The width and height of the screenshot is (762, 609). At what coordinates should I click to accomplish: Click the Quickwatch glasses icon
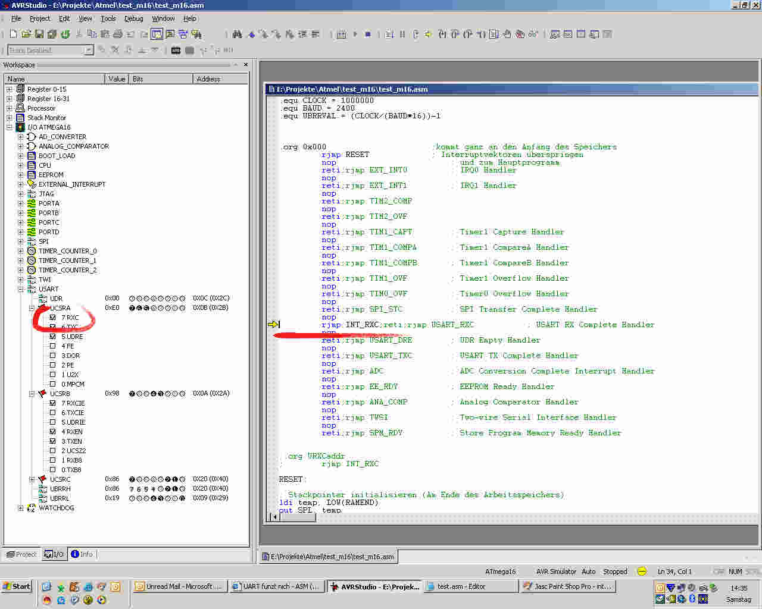point(533,34)
